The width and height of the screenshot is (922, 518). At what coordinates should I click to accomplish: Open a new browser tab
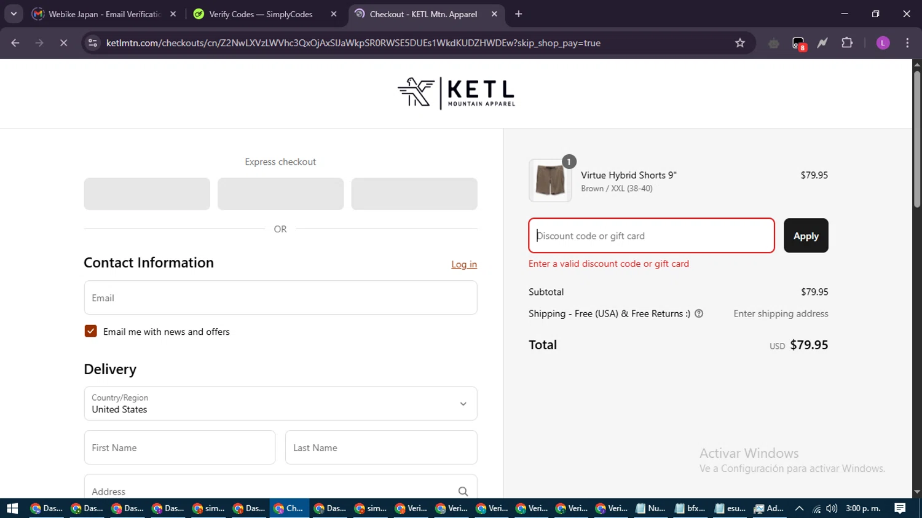pyautogui.click(x=519, y=14)
